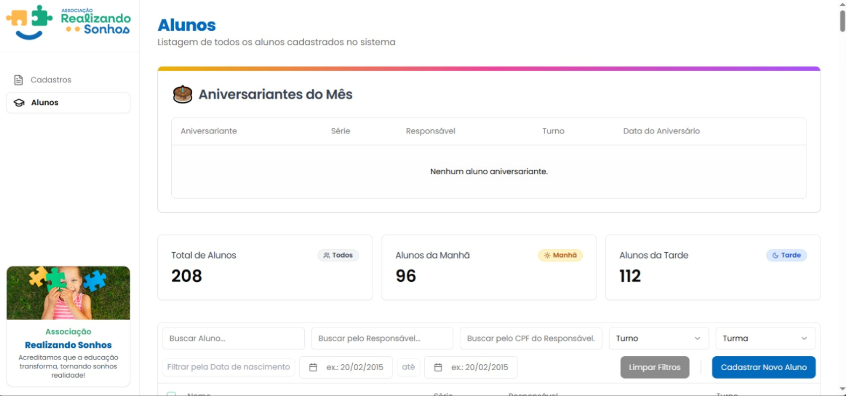This screenshot has height=396, width=846.
Task: Focus the Buscar Aluno search field
Action: click(233, 338)
